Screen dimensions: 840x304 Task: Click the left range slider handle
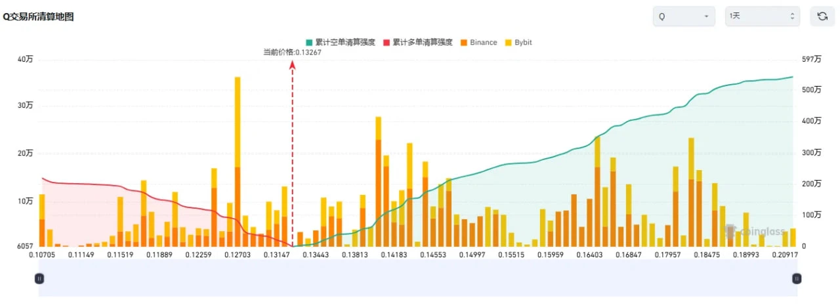[39, 278]
